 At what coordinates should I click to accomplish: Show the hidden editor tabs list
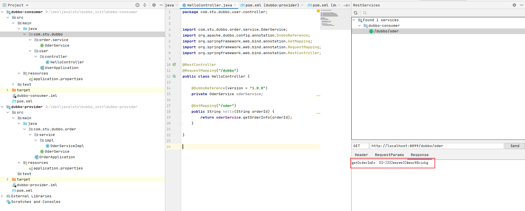tap(347, 5)
